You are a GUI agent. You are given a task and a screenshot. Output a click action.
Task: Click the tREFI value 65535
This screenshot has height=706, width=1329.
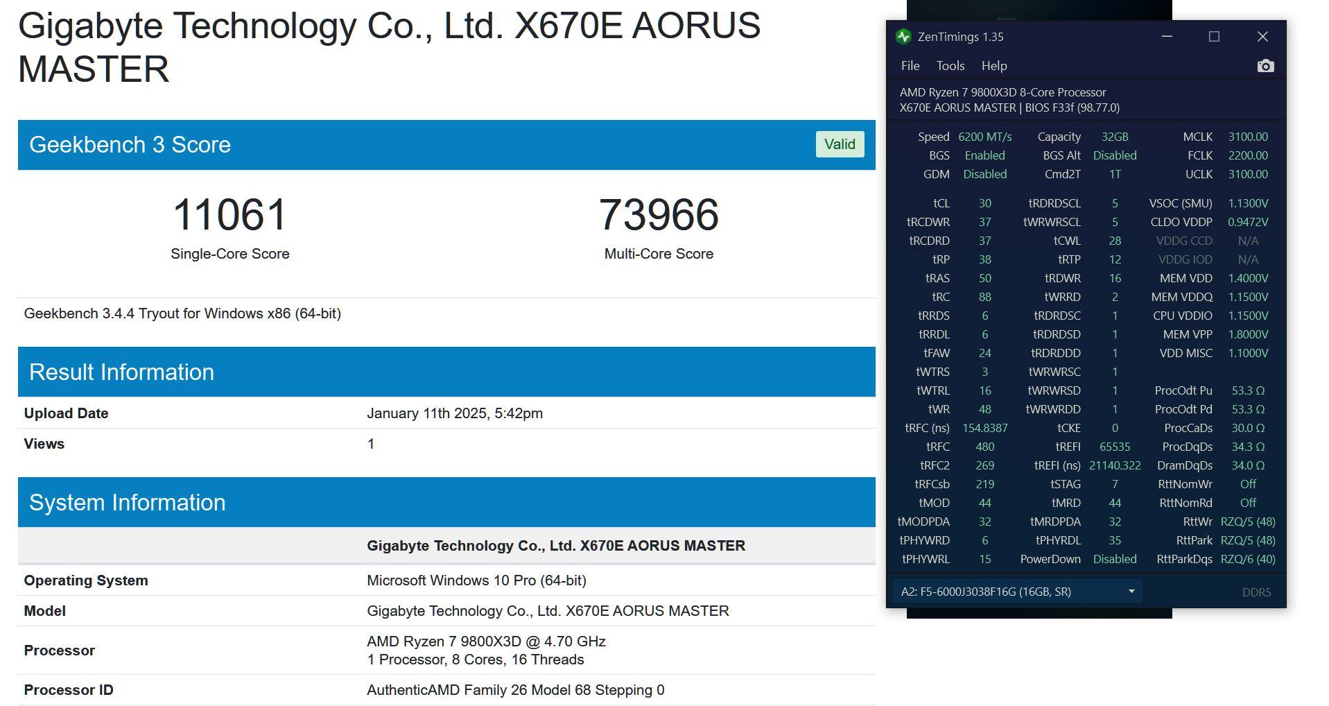click(1115, 447)
